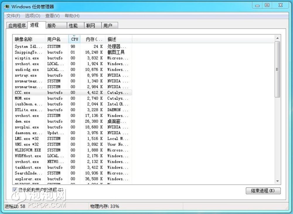The image size is (293, 214).
Task: Switch to the 性能 tab
Action: (x=76, y=25)
